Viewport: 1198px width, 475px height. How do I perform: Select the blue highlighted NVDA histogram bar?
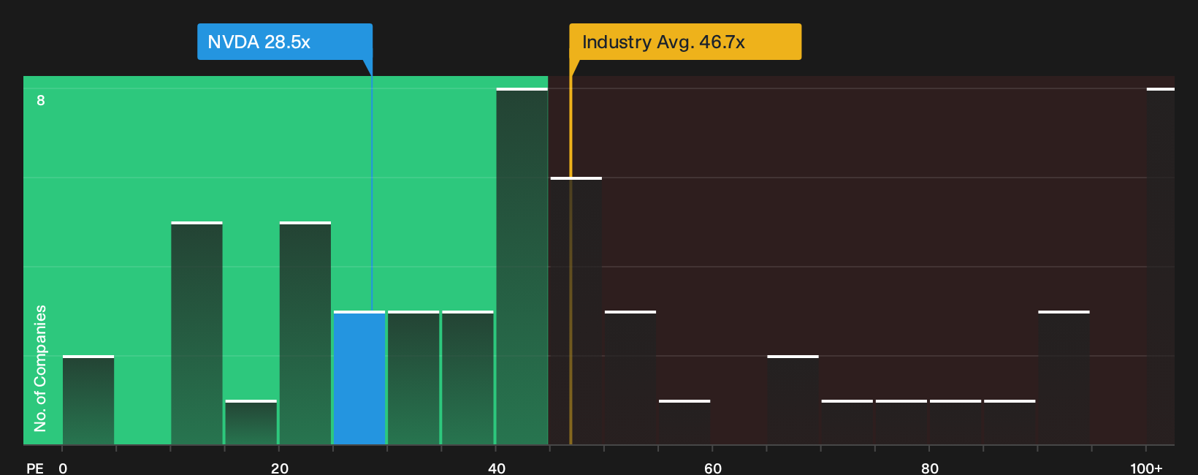pyautogui.click(x=359, y=378)
